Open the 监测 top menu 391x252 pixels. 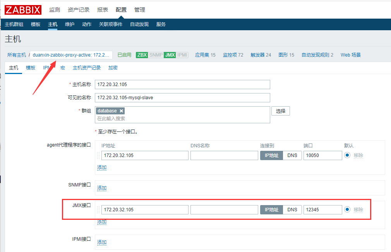click(55, 10)
